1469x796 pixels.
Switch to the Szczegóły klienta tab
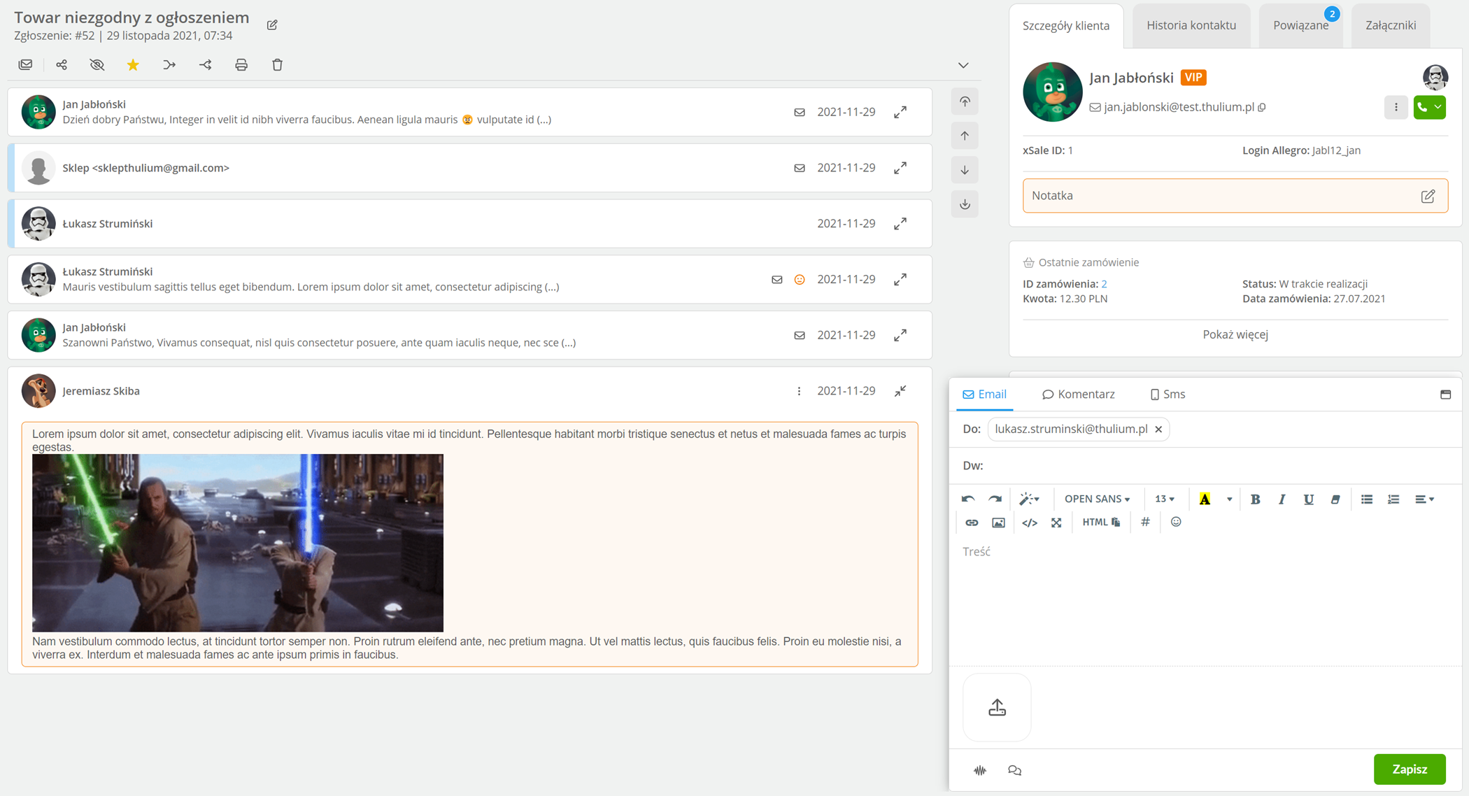pyautogui.click(x=1066, y=26)
